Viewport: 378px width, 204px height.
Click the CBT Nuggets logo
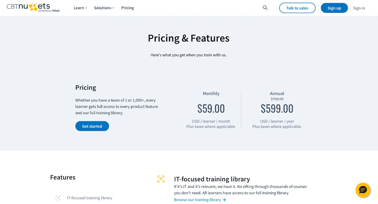(x=33, y=8)
